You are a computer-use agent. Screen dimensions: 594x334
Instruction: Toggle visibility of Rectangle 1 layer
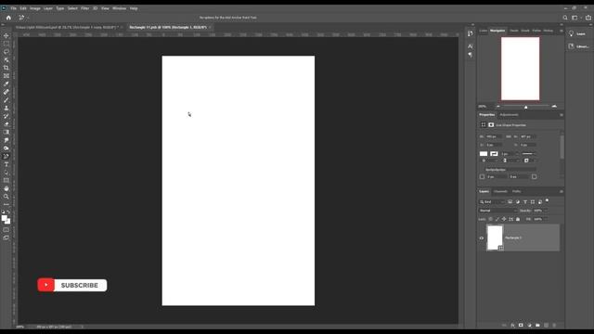(482, 238)
